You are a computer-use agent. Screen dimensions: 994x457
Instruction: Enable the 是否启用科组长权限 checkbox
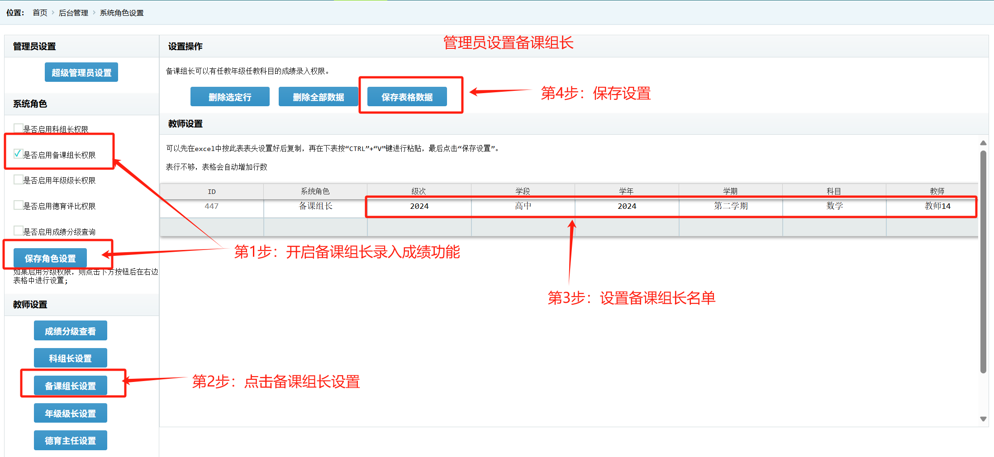[18, 128]
